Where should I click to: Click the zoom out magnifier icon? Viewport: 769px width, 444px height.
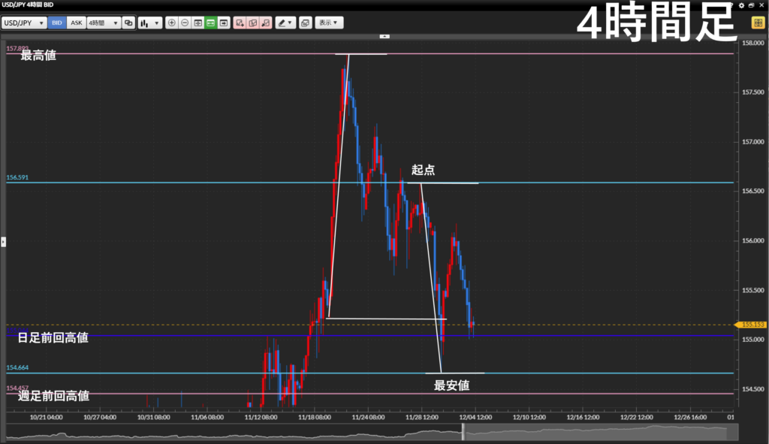click(185, 23)
